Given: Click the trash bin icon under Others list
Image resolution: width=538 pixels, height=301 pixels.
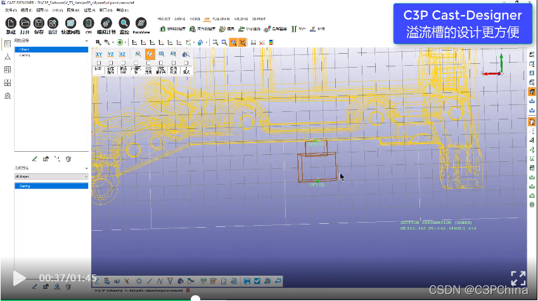Looking at the screenshot, I should coord(68,159).
